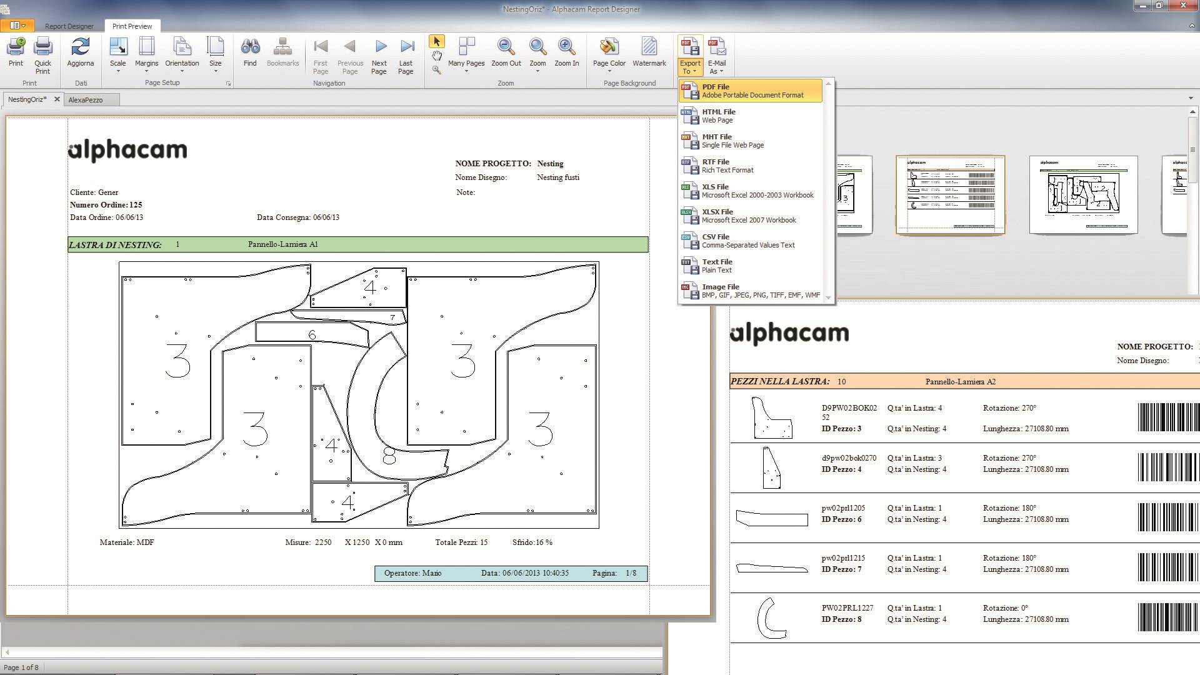The image size is (1200, 675).
Task: Go to First Page
Action: [x=321, y=56]
